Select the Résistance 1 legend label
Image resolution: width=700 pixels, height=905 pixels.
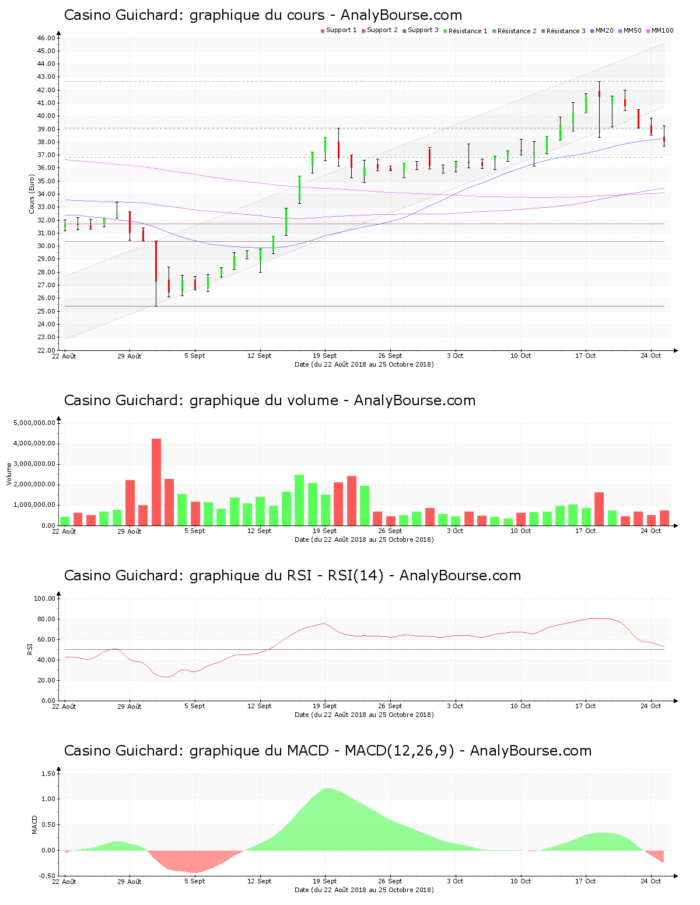click(x=468, y=31)
